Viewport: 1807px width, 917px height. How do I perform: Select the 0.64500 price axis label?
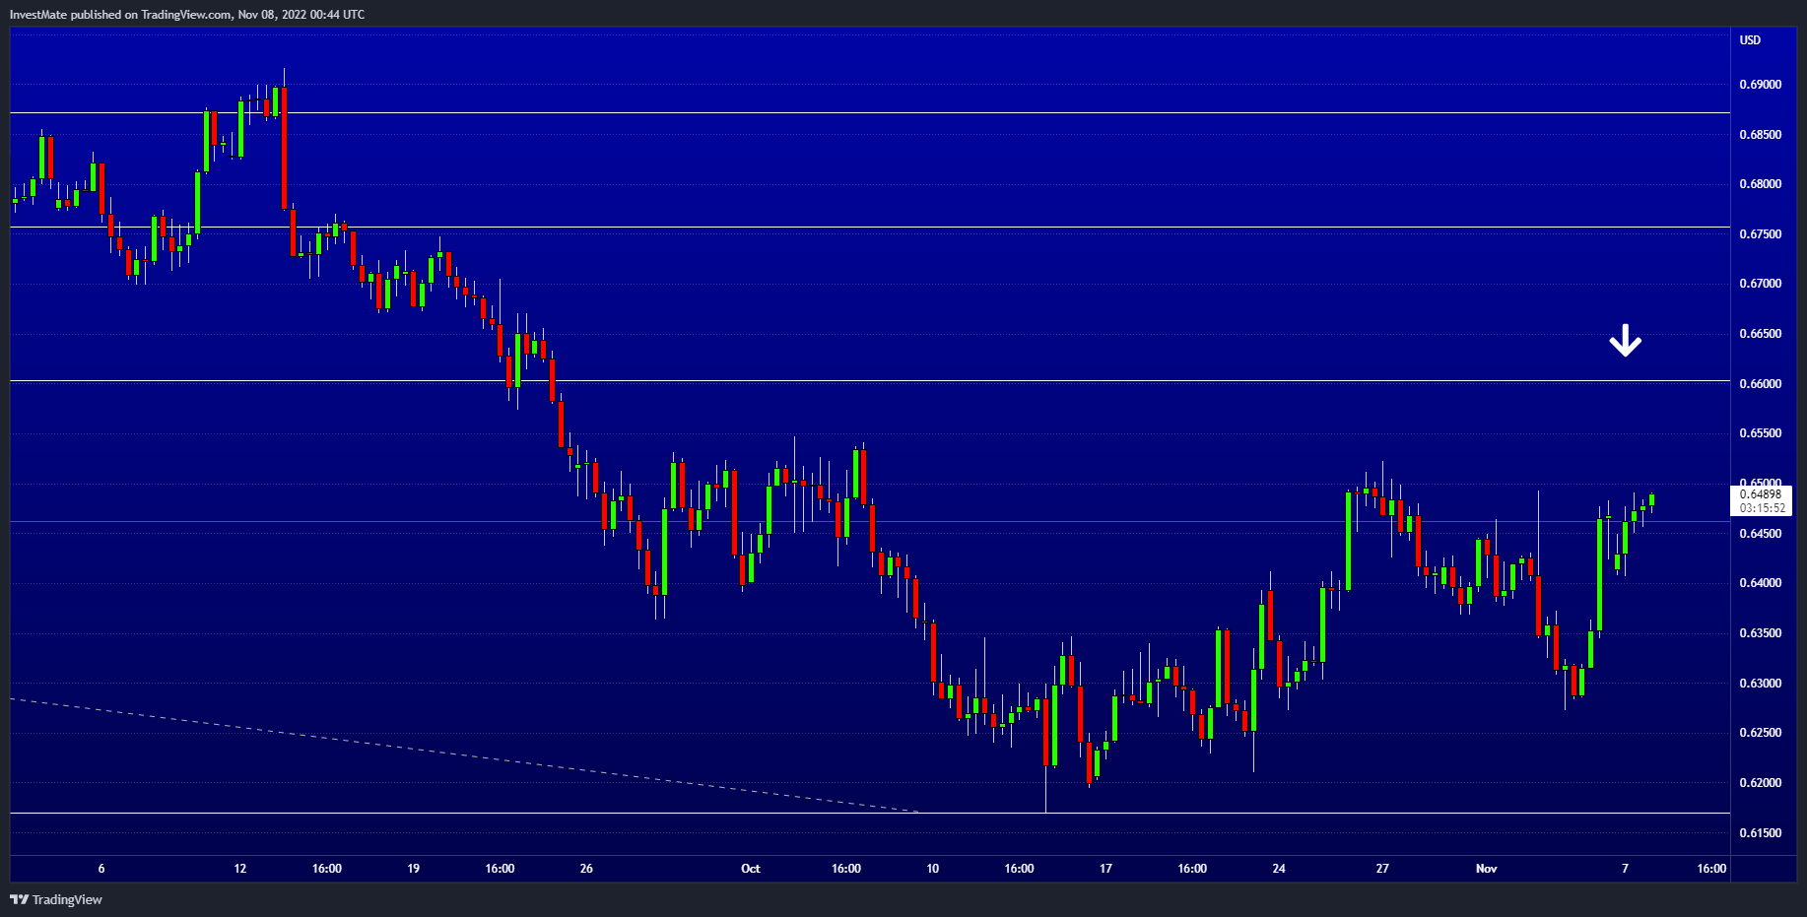[x=1760, y=534]
